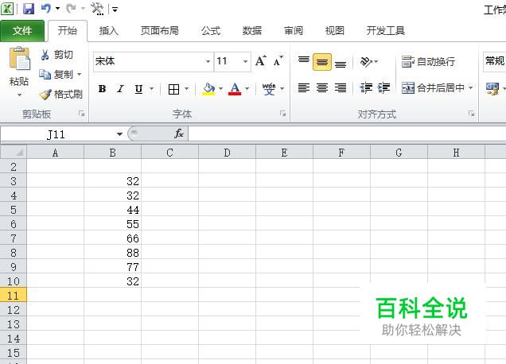
Task: Select the cell containing 44
Action: [112, 210]
